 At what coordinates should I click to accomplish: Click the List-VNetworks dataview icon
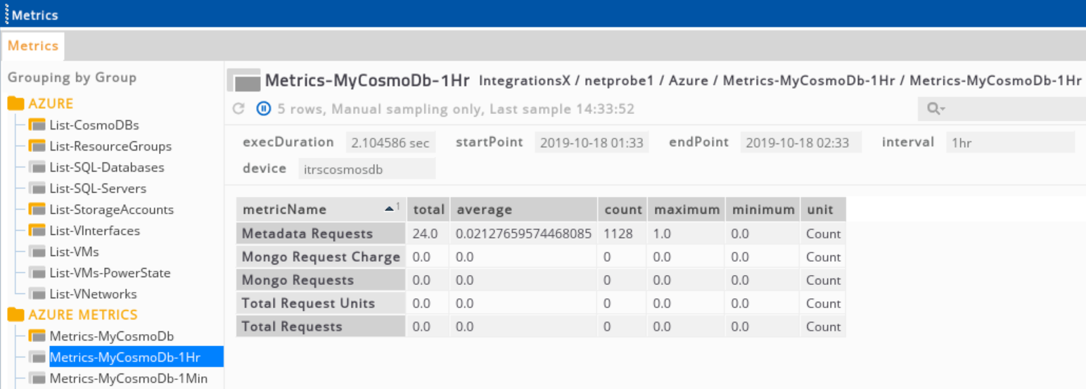[x=37, y=294]
